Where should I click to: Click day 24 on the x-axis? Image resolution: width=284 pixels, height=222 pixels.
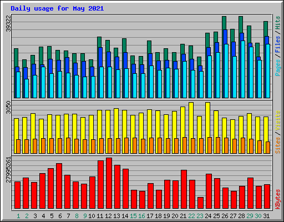click(x=208, y=216)
